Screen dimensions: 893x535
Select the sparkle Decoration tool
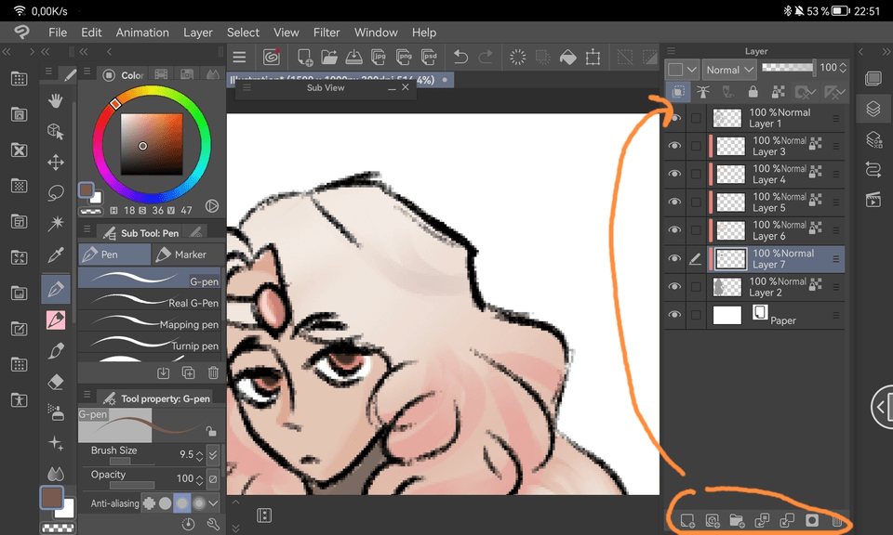point(56,443)
